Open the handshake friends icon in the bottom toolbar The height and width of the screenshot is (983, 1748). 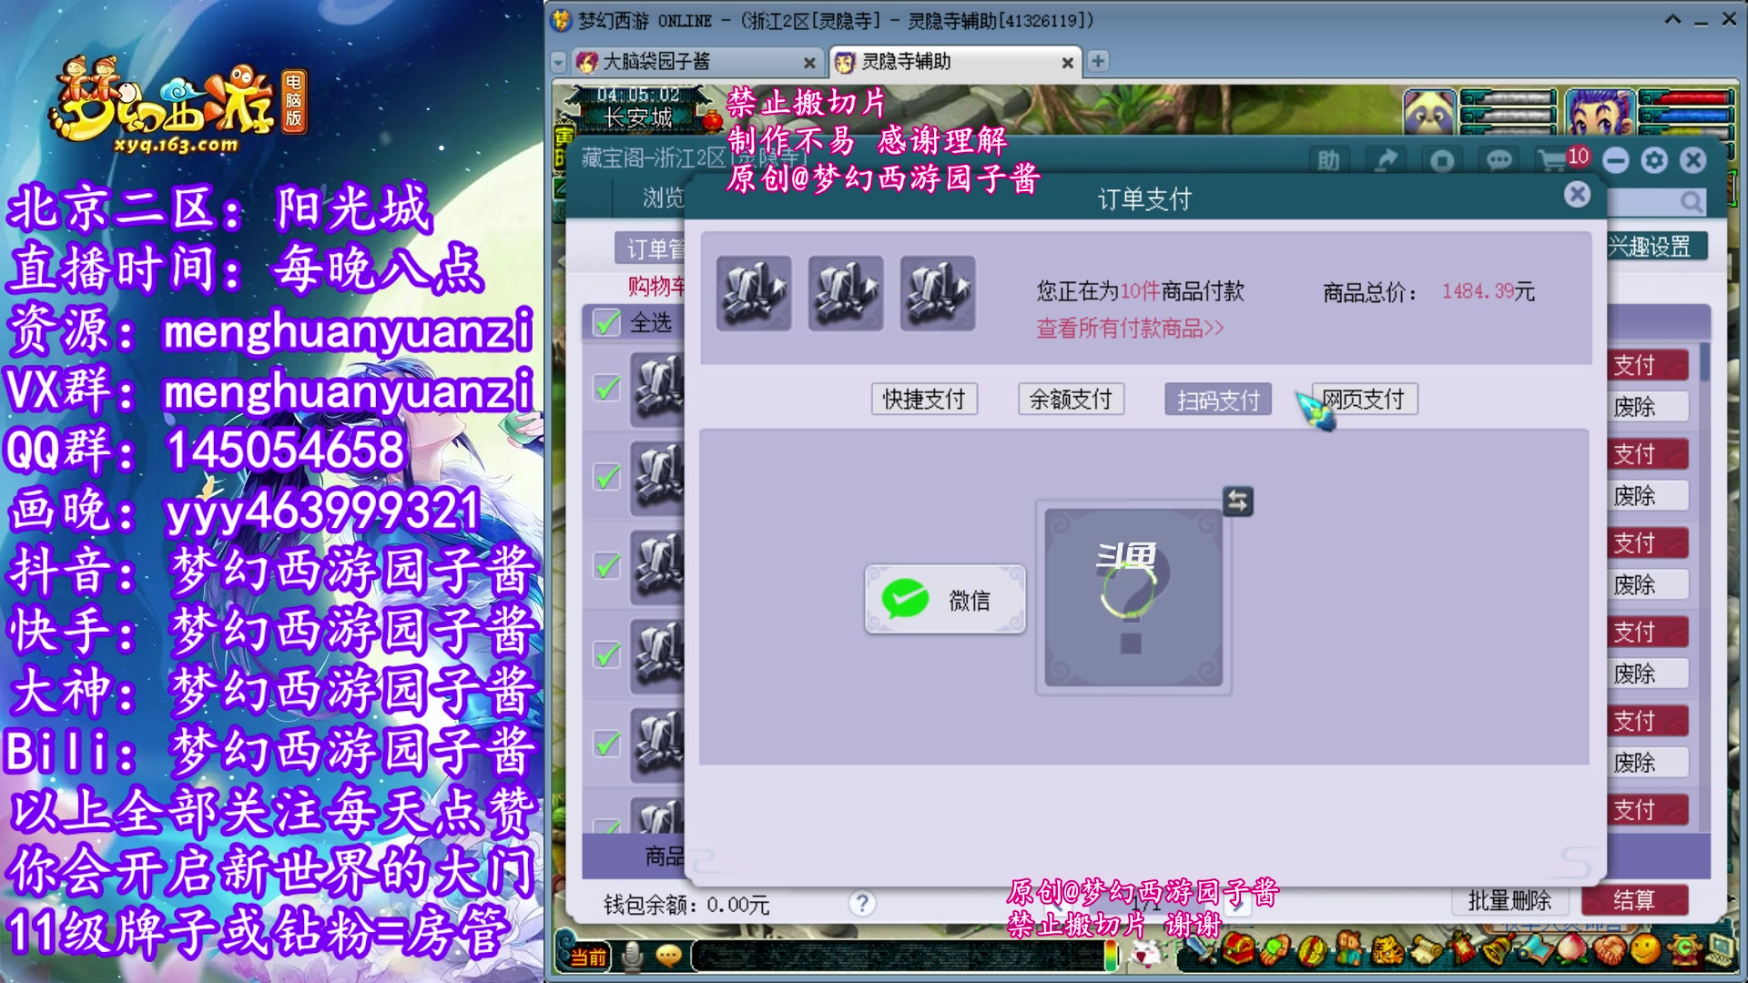coord(1610,951)
